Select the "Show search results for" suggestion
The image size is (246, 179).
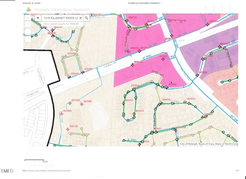(61, 24)
